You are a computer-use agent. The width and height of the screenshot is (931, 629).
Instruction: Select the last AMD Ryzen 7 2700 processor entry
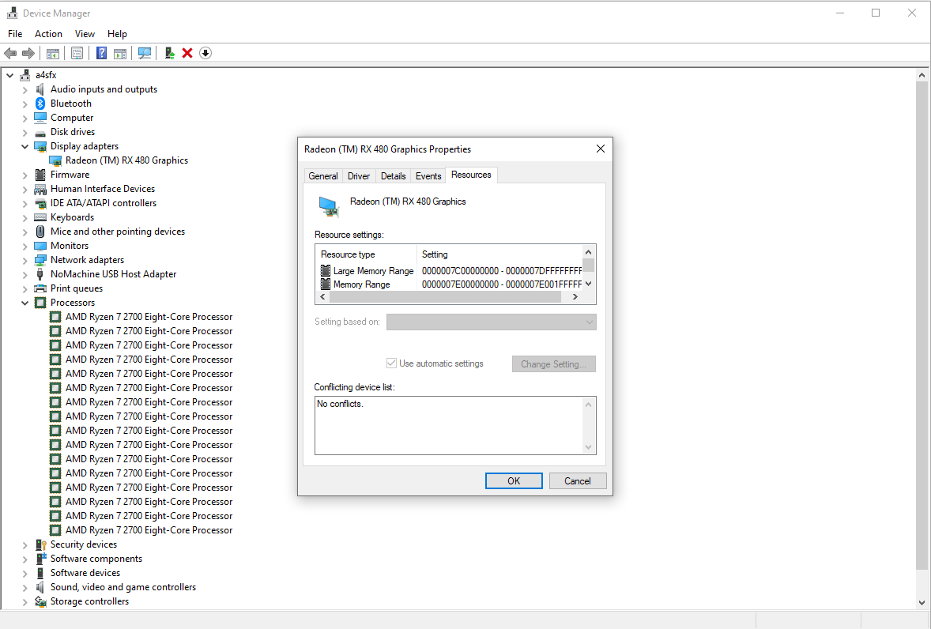point(149,530)
